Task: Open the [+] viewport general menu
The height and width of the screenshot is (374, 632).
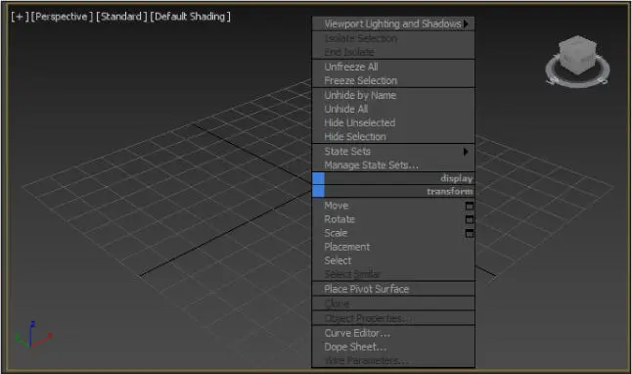Action: click(x=20, y=17)
